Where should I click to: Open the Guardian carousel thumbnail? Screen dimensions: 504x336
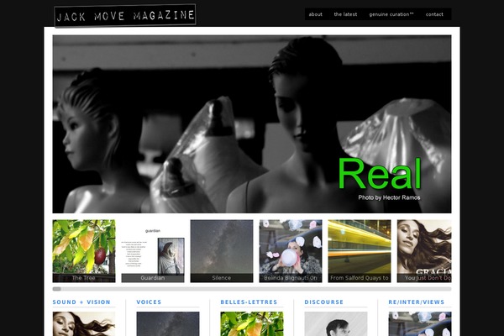click(x=153, y=251)
